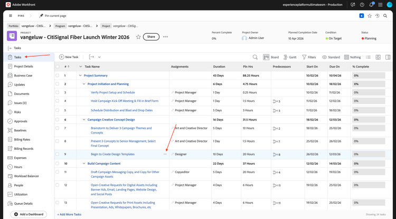Go to Documents in the left panel
Screen dimensions: 396x219
click(x=22, y=94)
